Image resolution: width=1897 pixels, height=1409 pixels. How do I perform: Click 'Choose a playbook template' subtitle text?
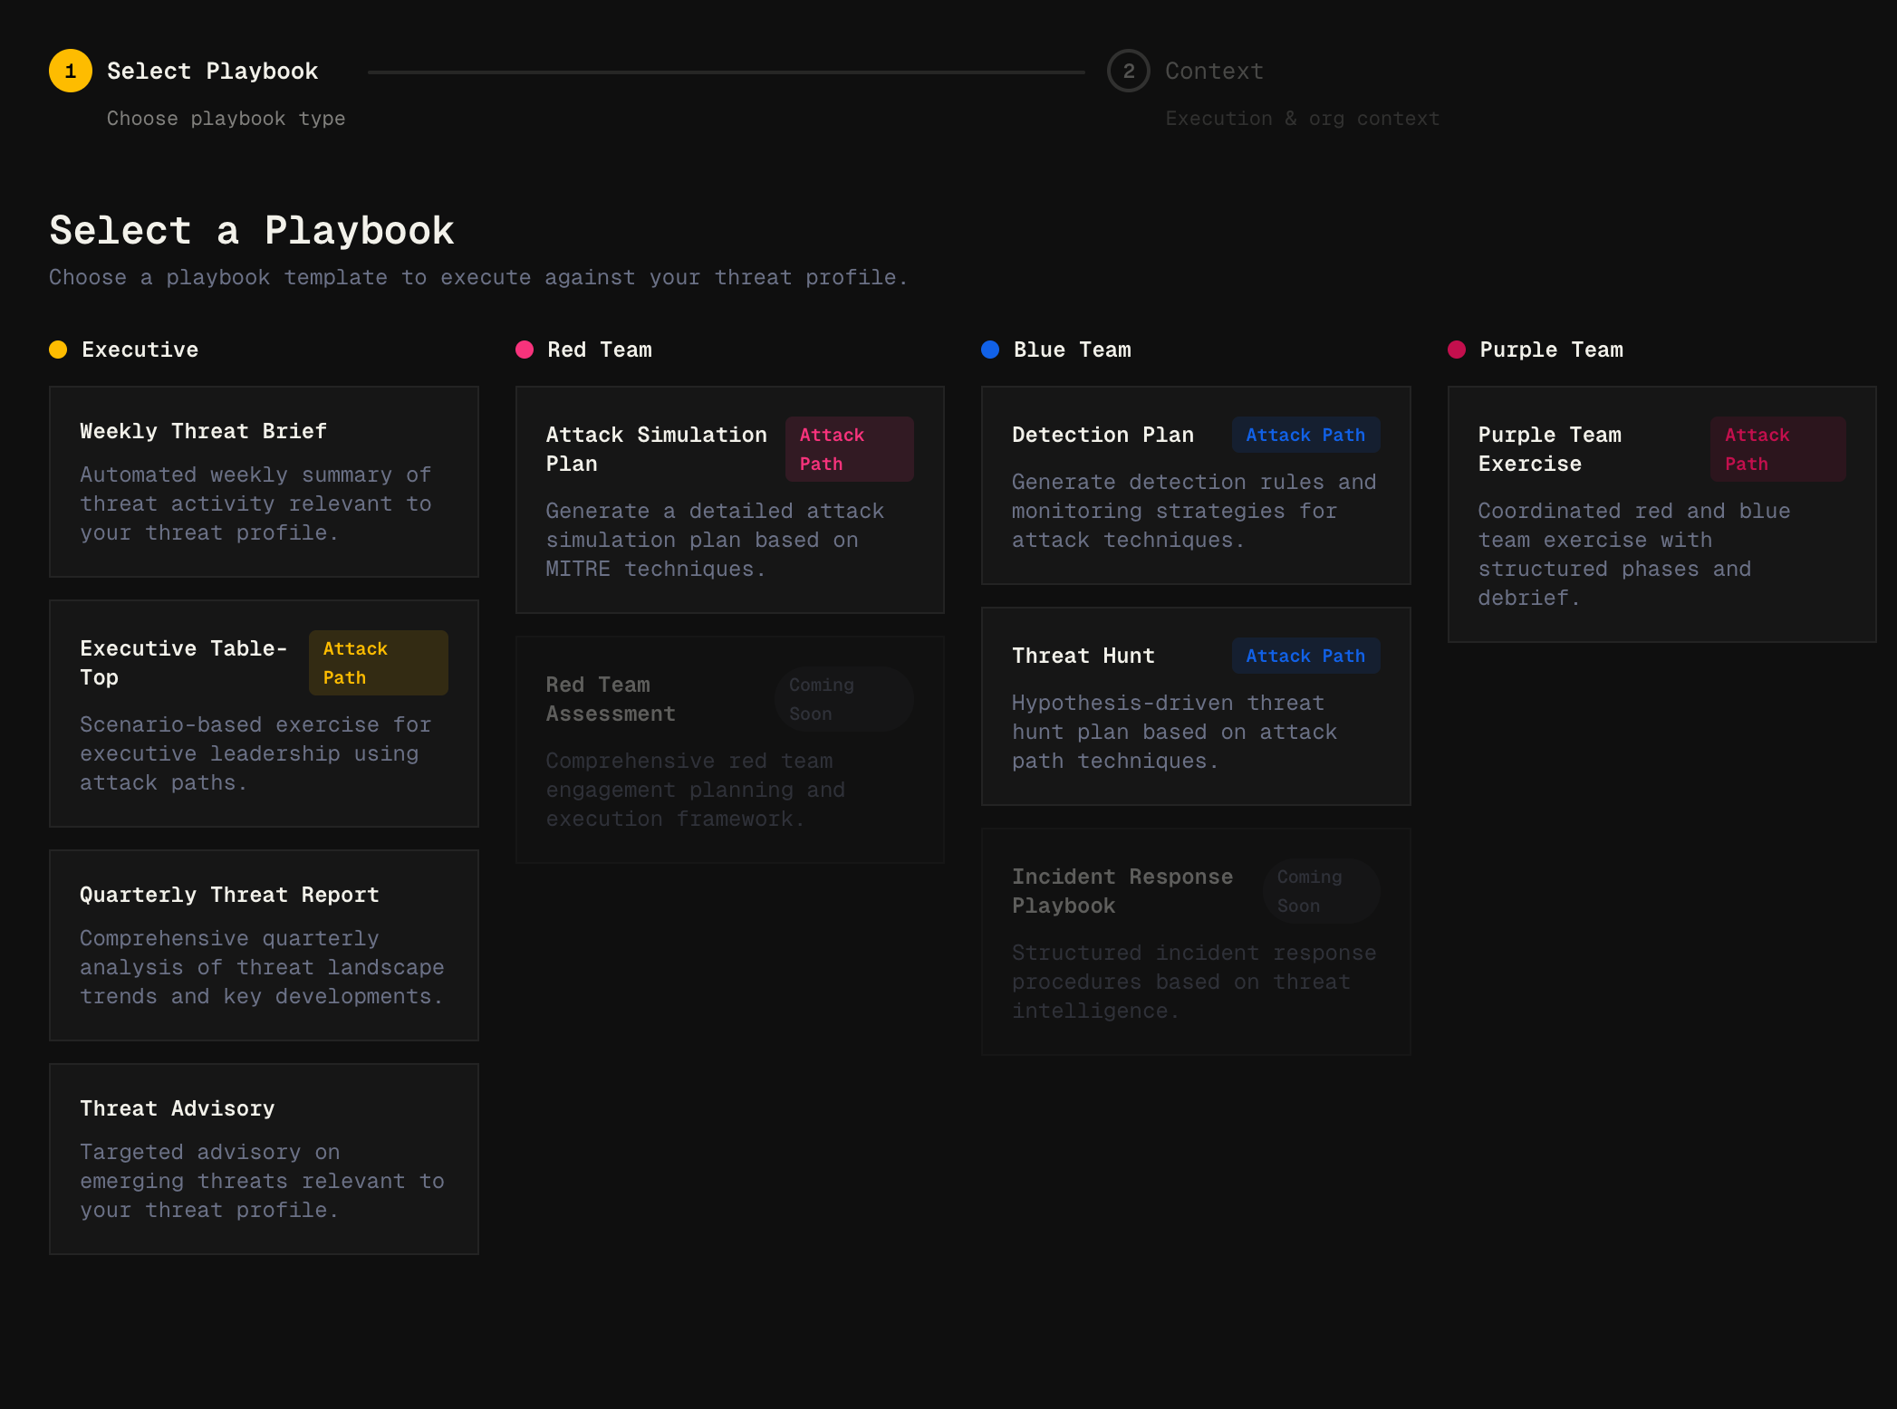pyautogui.click(x=478, y=277)
